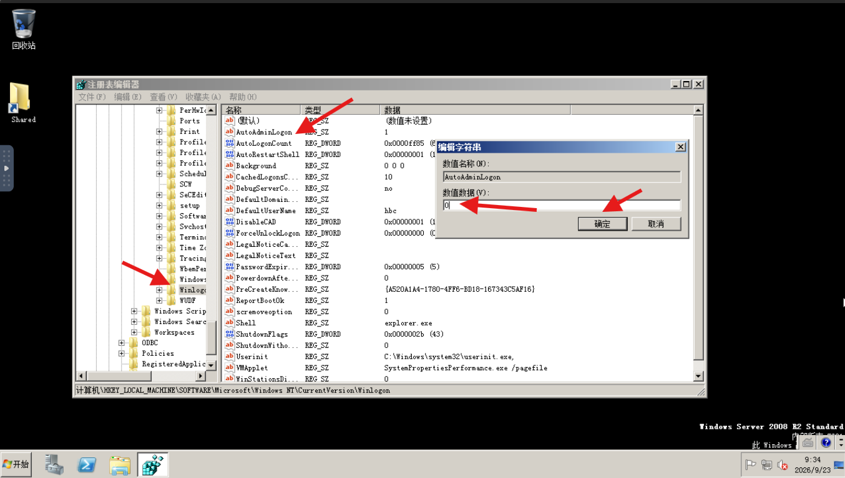Select the DisableCAD DWORD icon
Image resolution: width=845 pixels, height=478 pixels.
230,222
